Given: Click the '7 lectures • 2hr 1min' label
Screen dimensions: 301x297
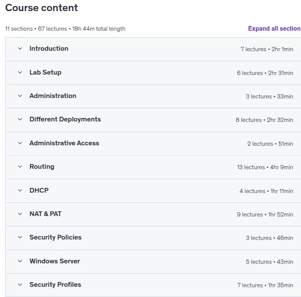Looking at the screenshot, I should [x=267, y=49].
